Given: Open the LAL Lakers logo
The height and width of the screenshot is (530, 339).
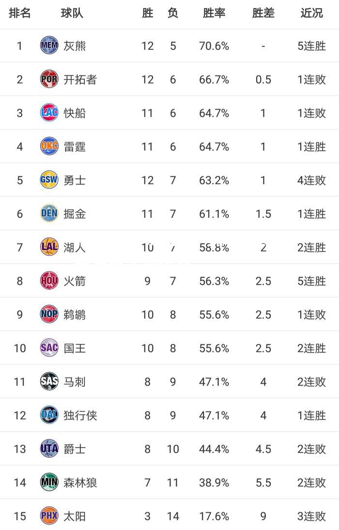Looking at the screenshot, I should (x=49, y=247).
